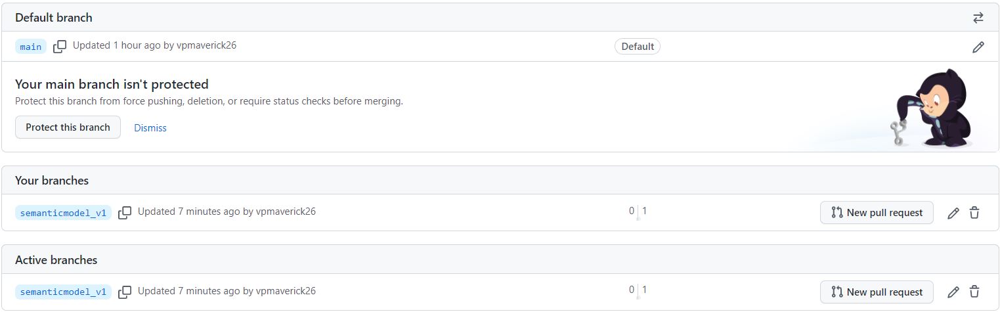
Task: Click the Octocat mascot illustration
Action: coord(932,109)
